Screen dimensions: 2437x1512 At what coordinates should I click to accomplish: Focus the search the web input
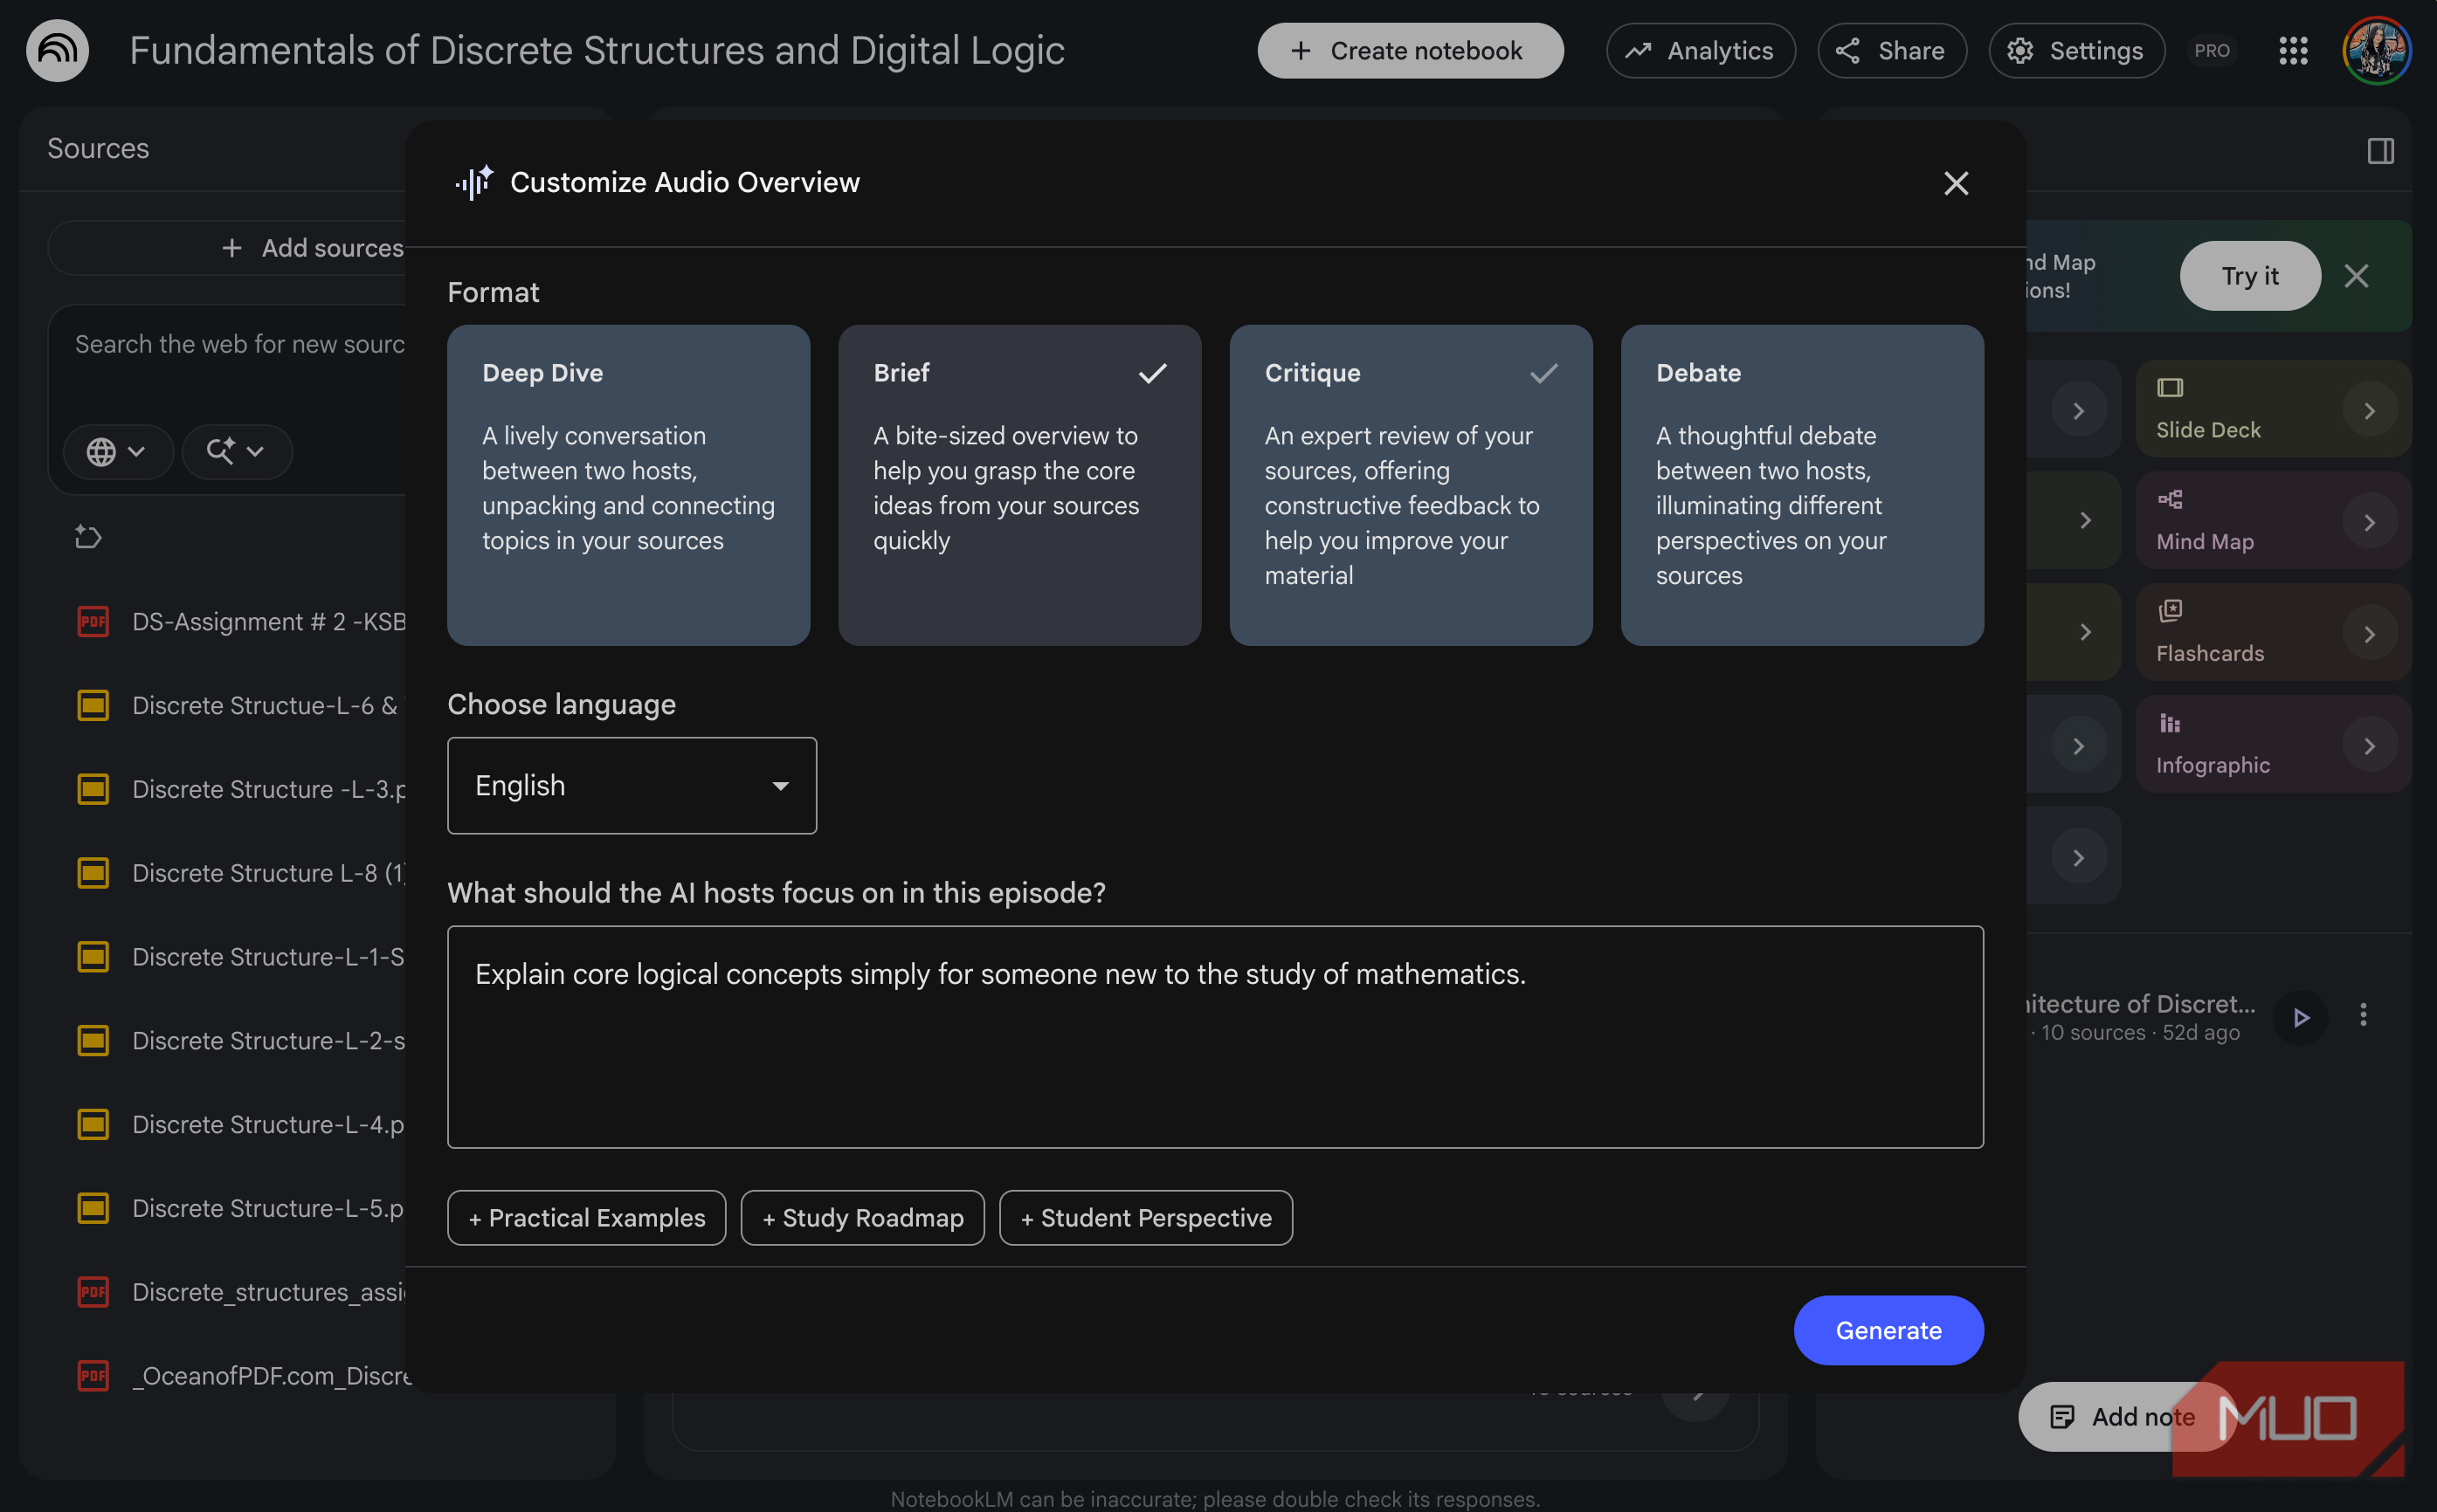tap(240, 345)
